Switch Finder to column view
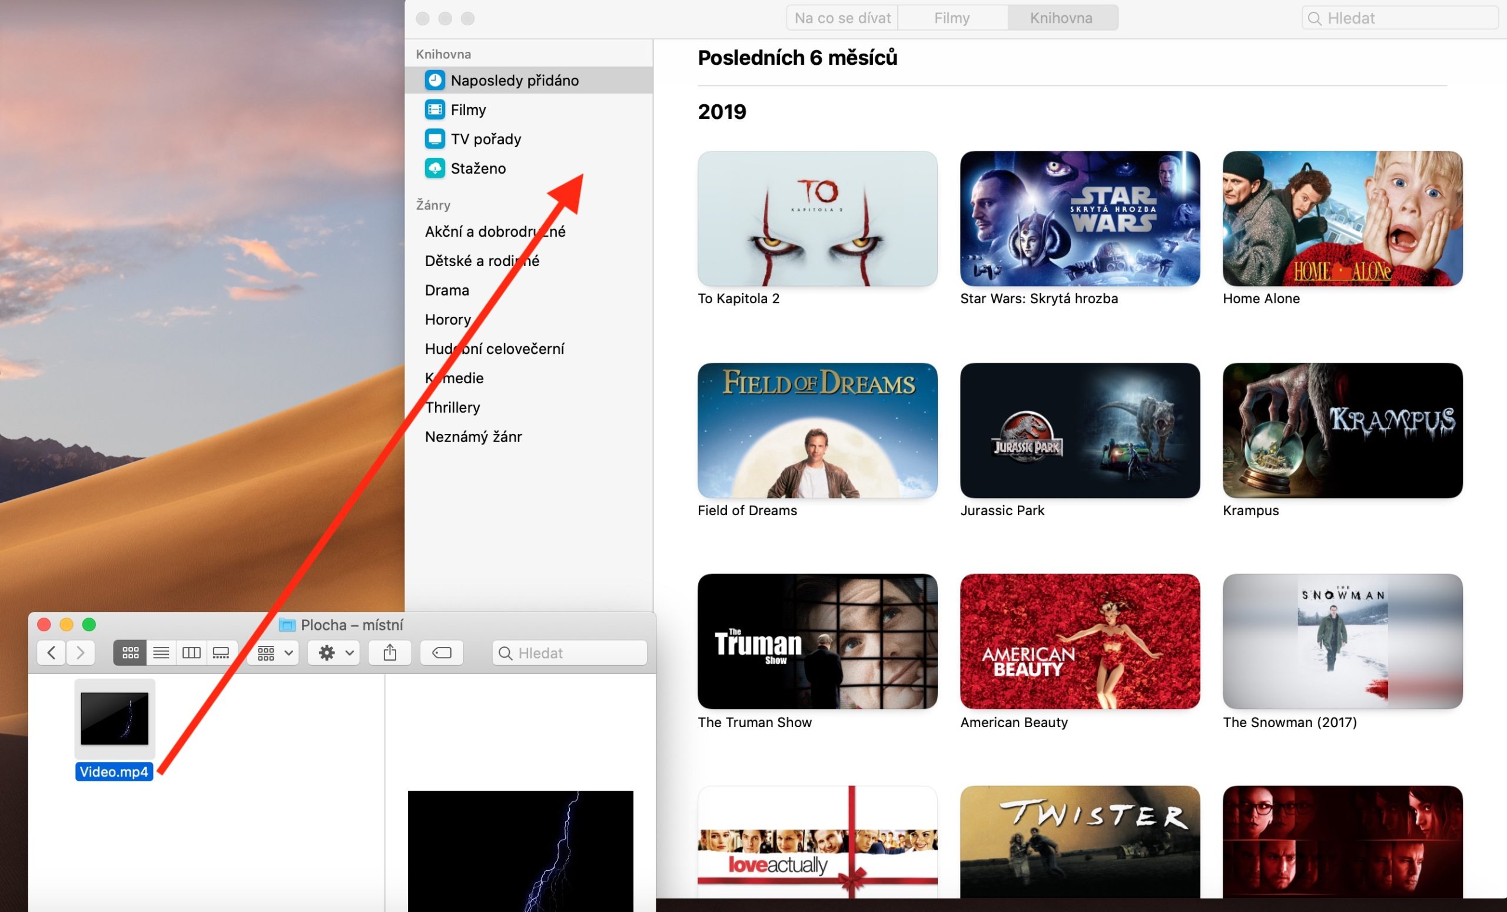The width and height of the screenshot is (1507, 912). pos(191,653)
